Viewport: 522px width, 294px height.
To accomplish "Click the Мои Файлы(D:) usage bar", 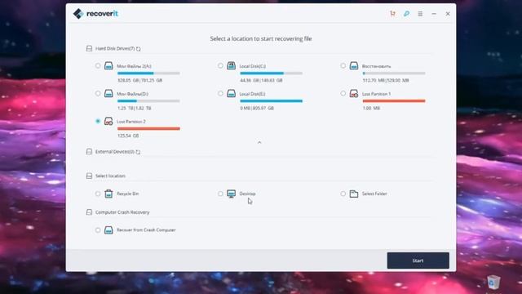I will coord(148,100).
